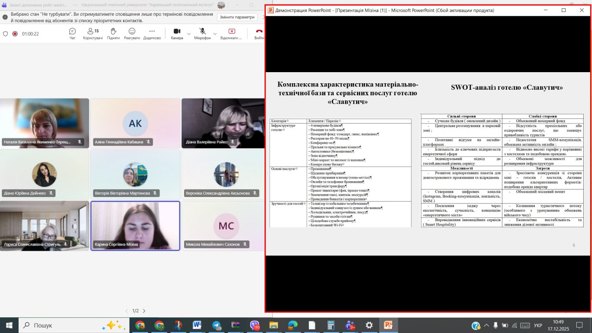Open the meeting Chat panel

(73, 34)
